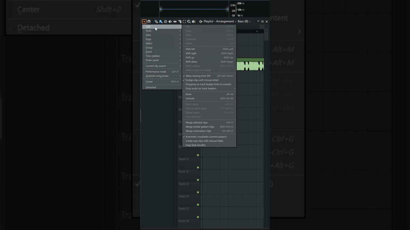Choose the Select marquee tool icon
The width and height of the screenshot is (410, 230).
[184, 21]
